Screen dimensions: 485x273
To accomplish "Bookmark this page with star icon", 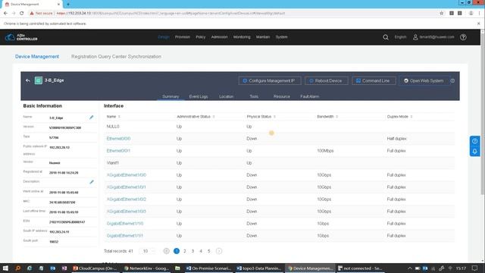I will (441, 14).
